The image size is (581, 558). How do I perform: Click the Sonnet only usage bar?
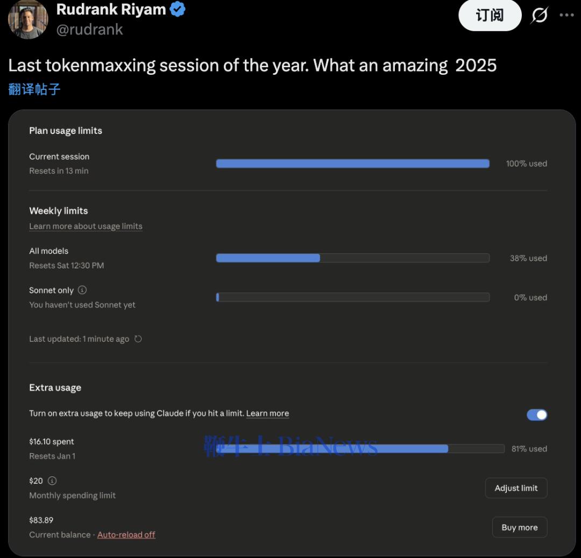(x=352, y=298)
